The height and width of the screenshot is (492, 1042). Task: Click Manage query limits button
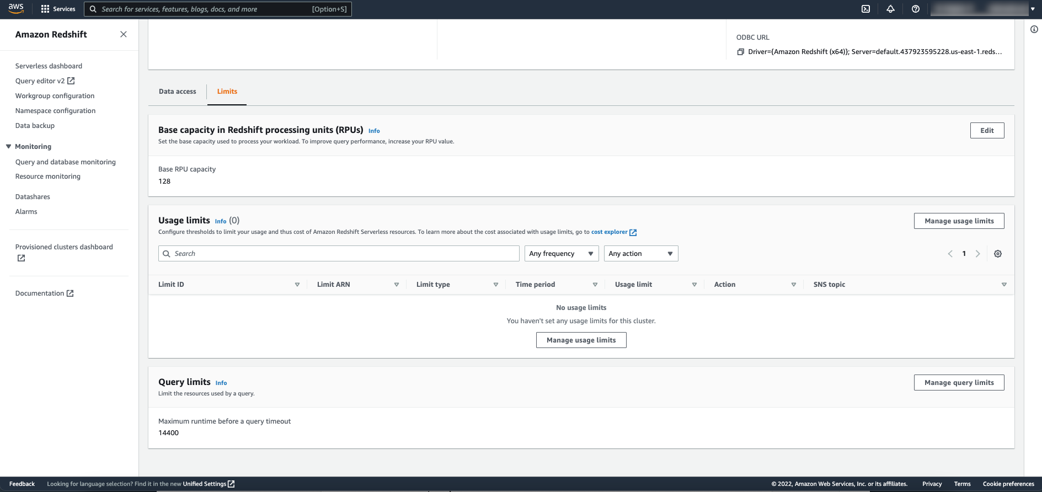[x=959, y=383]
